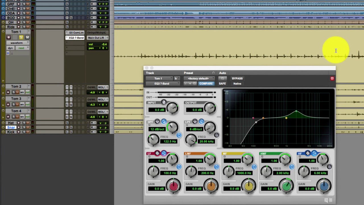364x205 pixels.
Task: Record-arm the Kick track
Action: click(19, 132)
